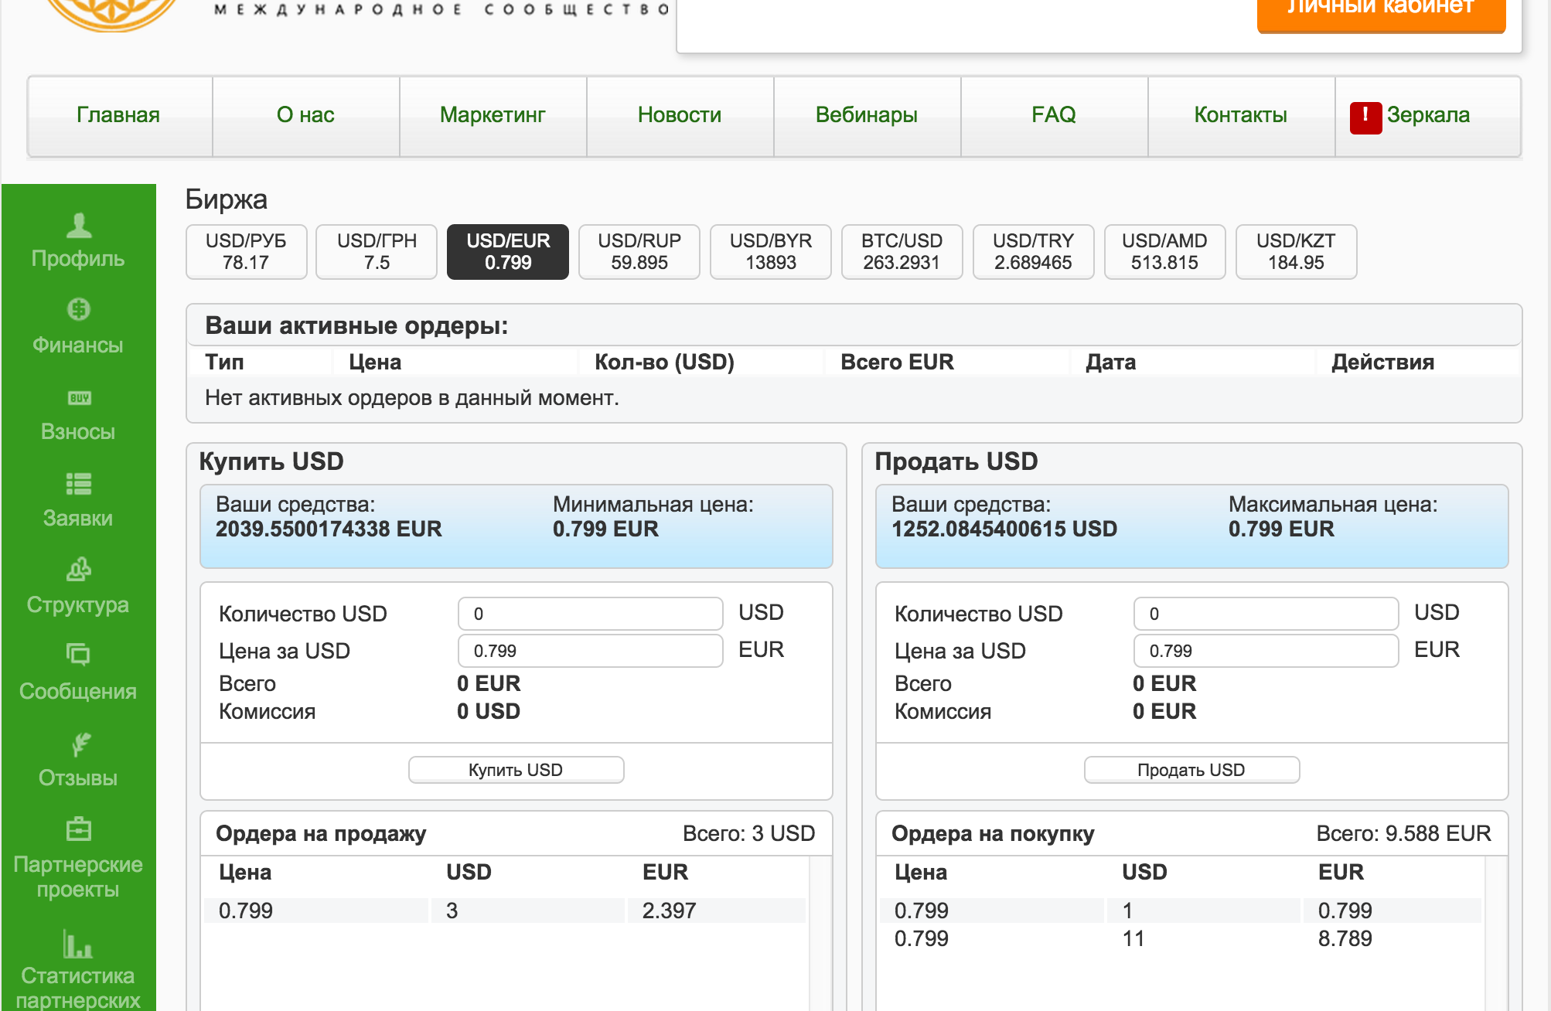Click the Максимальная цена 0.799 EUR value
The image size is (1551, 1011).
click(1281, 529)
